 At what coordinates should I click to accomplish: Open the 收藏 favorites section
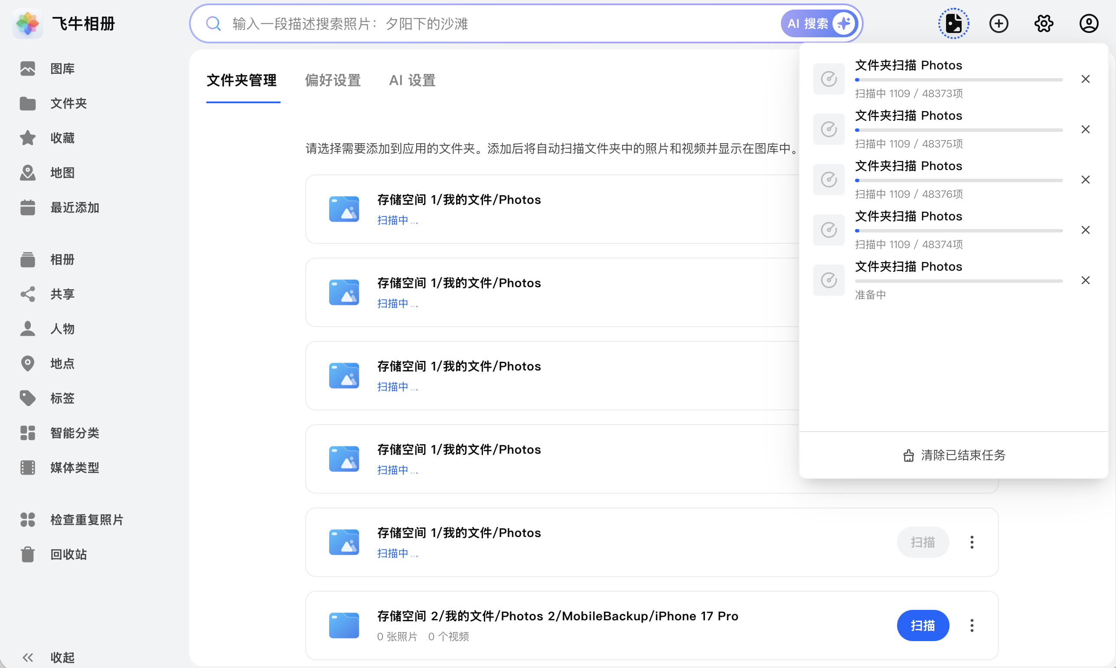pyautogui.click(x=62, y=138)
